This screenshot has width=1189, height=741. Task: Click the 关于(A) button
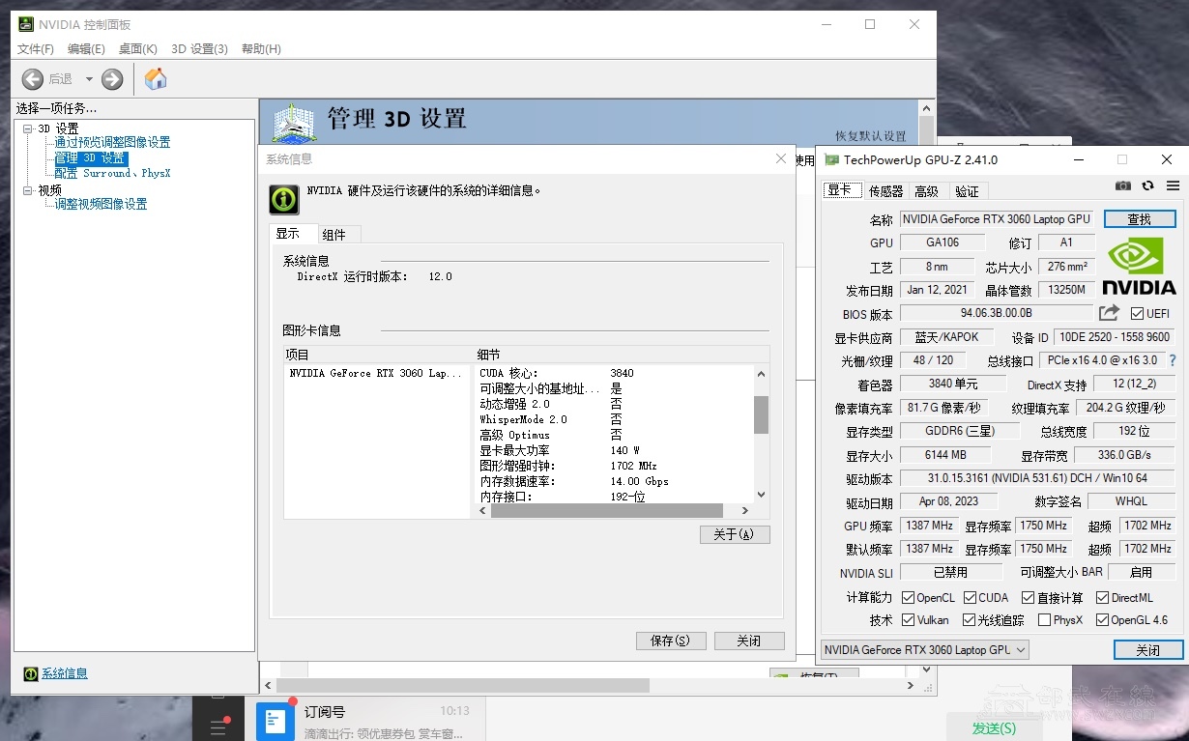tap(735, 534)
